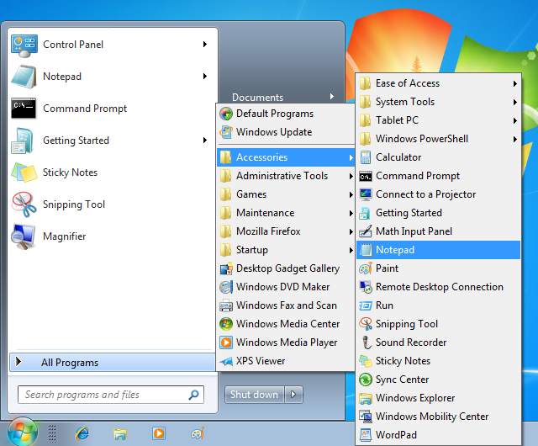This screenshot has height=446, width=538.
Task: Open Remote Desktop Connection
Action: (x=439, y=287)
